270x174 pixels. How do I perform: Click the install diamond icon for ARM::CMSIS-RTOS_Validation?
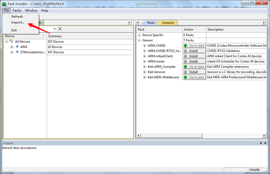point(185,51)
